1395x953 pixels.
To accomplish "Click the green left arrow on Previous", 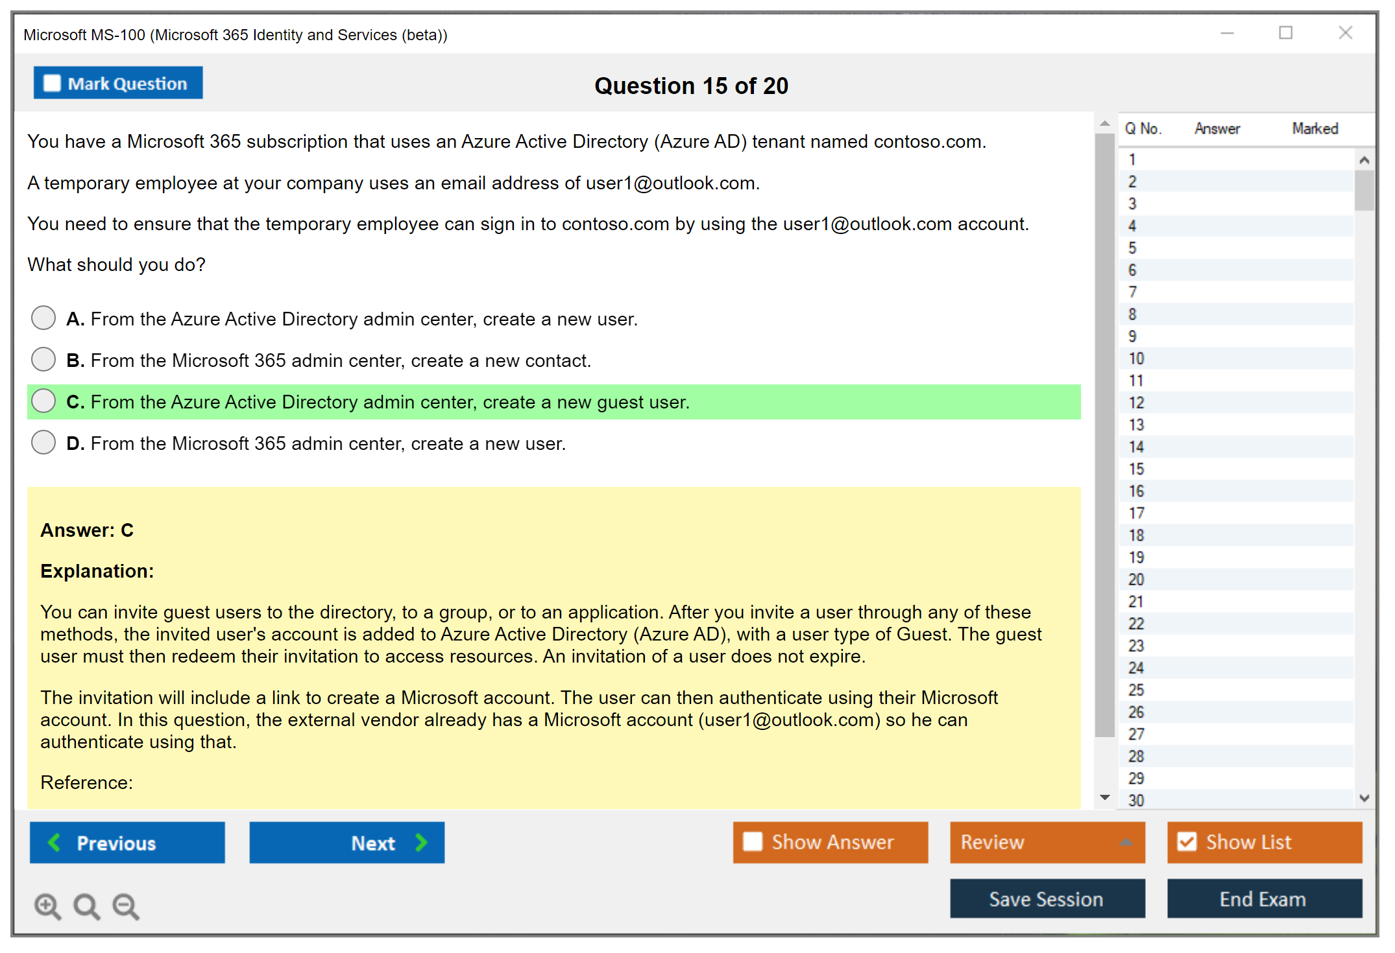I will [55, 843].
